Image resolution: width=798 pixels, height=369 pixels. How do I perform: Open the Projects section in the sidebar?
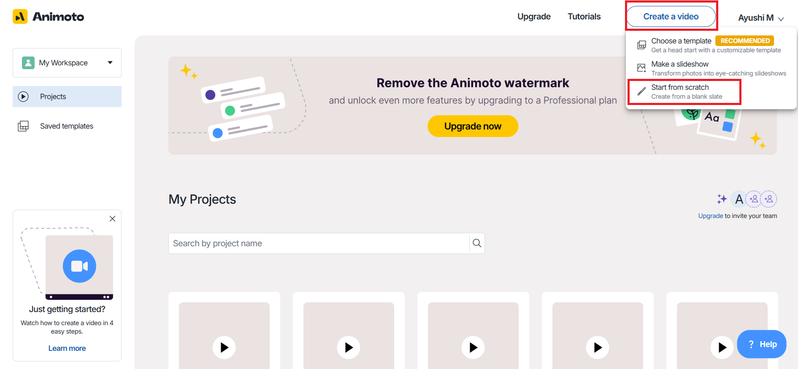pos(53,96)
